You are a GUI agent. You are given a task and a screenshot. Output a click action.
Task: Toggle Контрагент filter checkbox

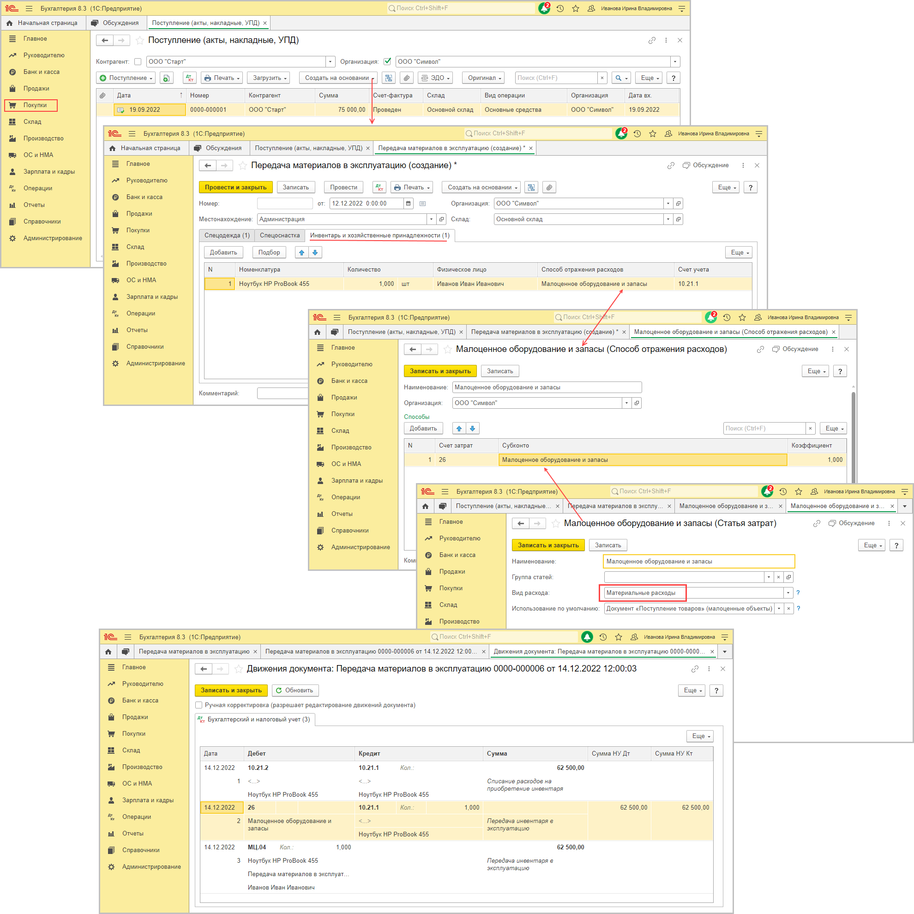point(138,61)
